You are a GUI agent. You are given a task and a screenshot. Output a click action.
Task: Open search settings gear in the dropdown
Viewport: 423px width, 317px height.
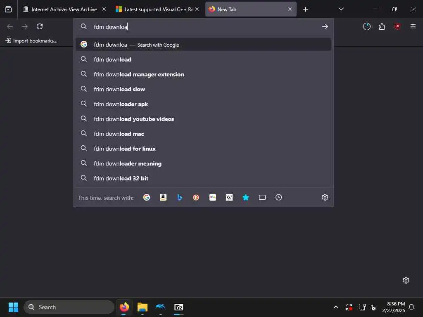click(325, 197)
